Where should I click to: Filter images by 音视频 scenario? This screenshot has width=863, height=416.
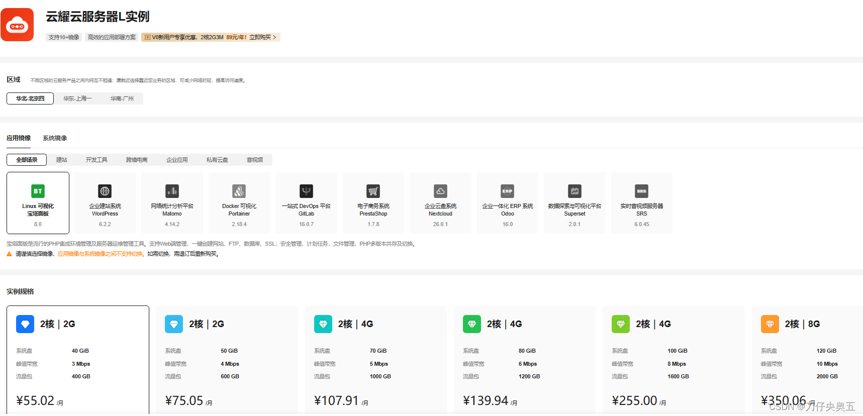255,160
